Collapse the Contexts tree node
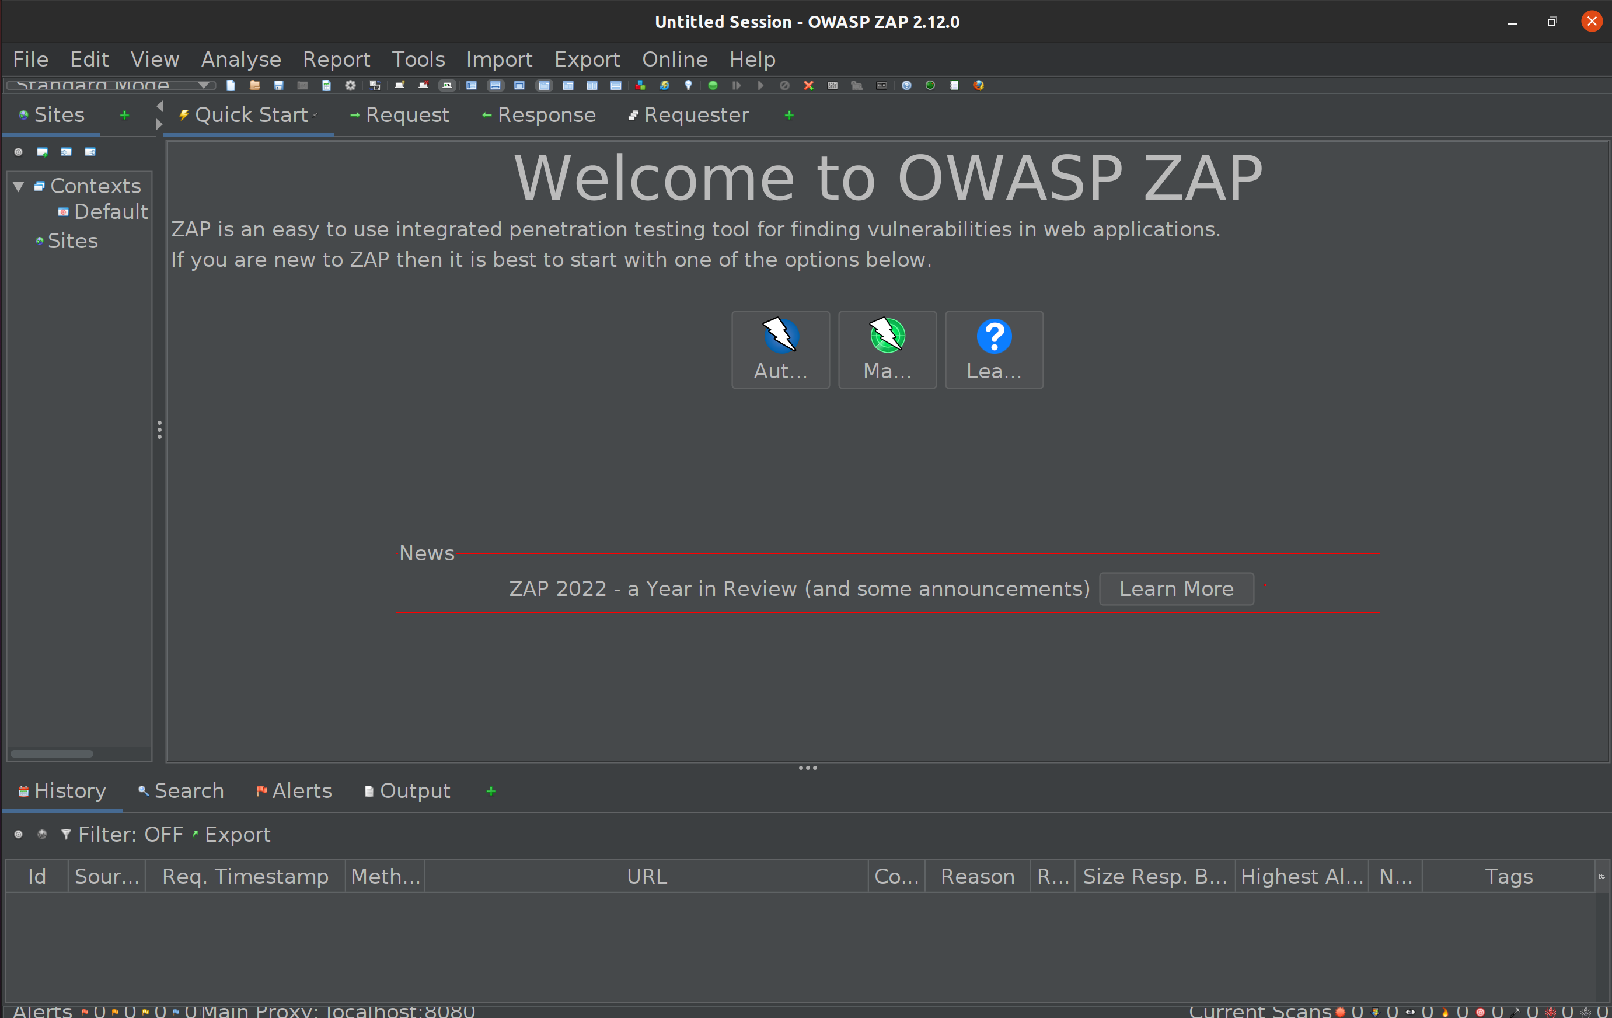The height and width of the screenshot is (1018, 1612). (18, 186)
